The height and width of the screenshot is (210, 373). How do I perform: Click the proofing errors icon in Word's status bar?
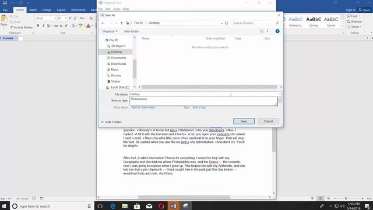(x=34, y=198)
